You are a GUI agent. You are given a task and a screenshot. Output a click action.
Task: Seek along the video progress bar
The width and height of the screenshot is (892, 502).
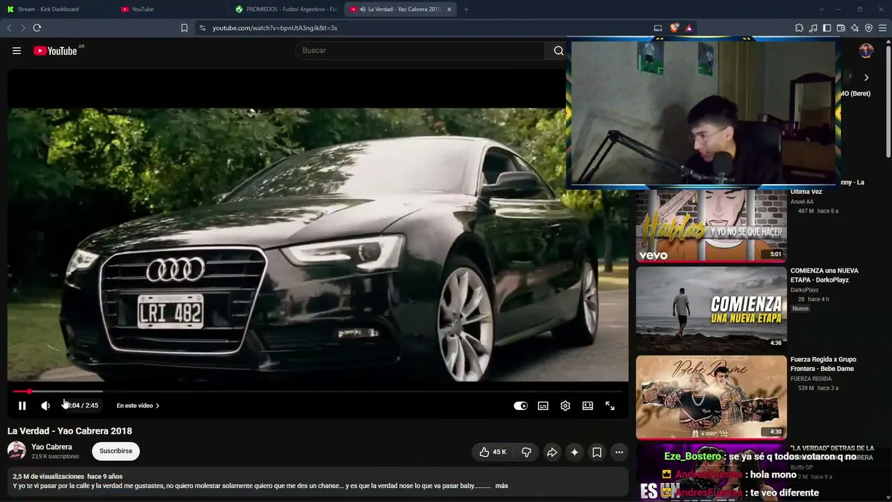[x=318, y=391]
